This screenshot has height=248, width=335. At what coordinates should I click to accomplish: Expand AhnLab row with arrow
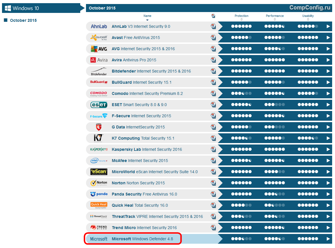click(328, 26)
